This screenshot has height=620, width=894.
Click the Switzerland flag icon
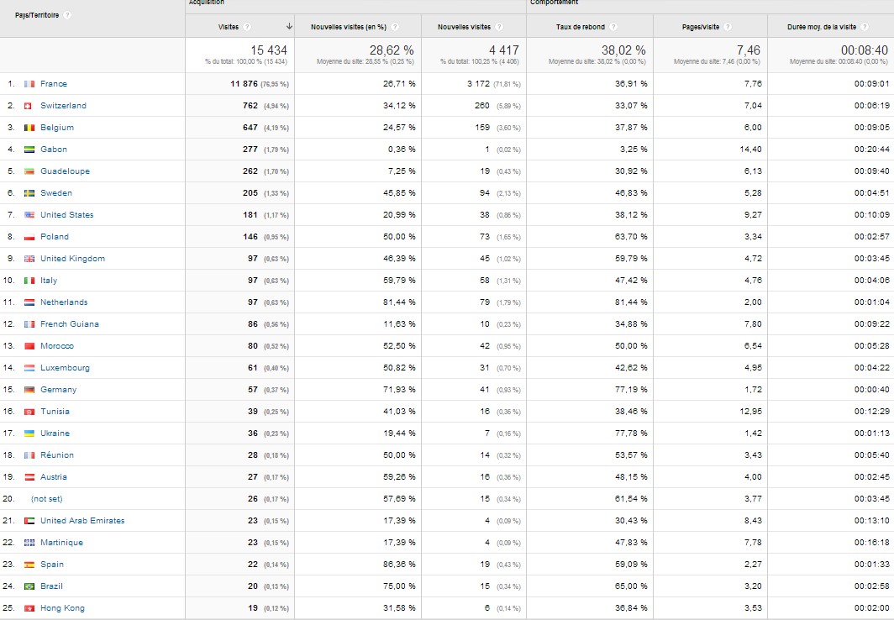point(29,106)
